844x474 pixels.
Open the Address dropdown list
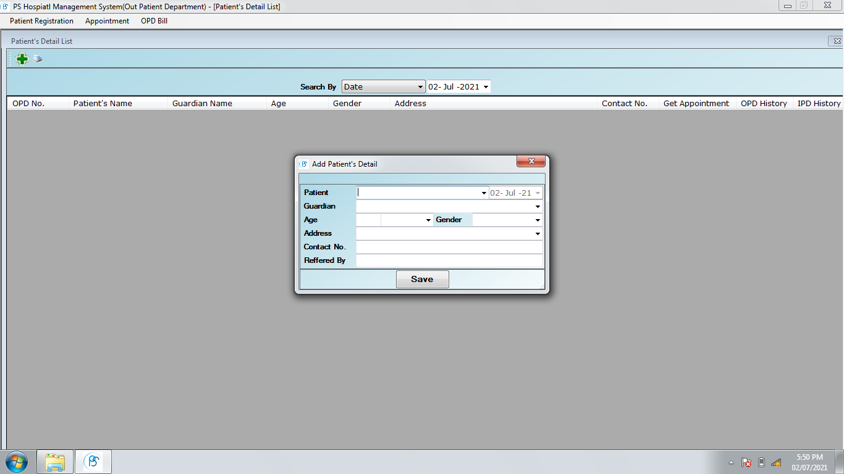pyautogui.click(x=538, y=233)
